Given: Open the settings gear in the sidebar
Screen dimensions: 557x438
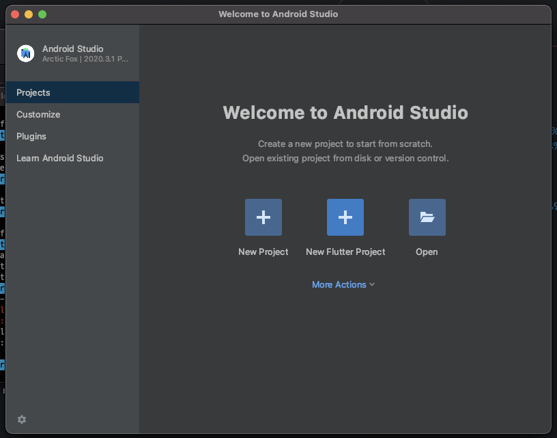Looking at the screenshot, I should point(22,420).
